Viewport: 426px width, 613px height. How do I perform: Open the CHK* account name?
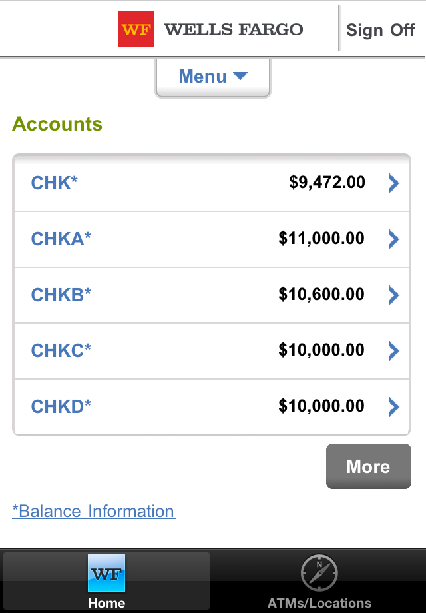click(55, 183)
